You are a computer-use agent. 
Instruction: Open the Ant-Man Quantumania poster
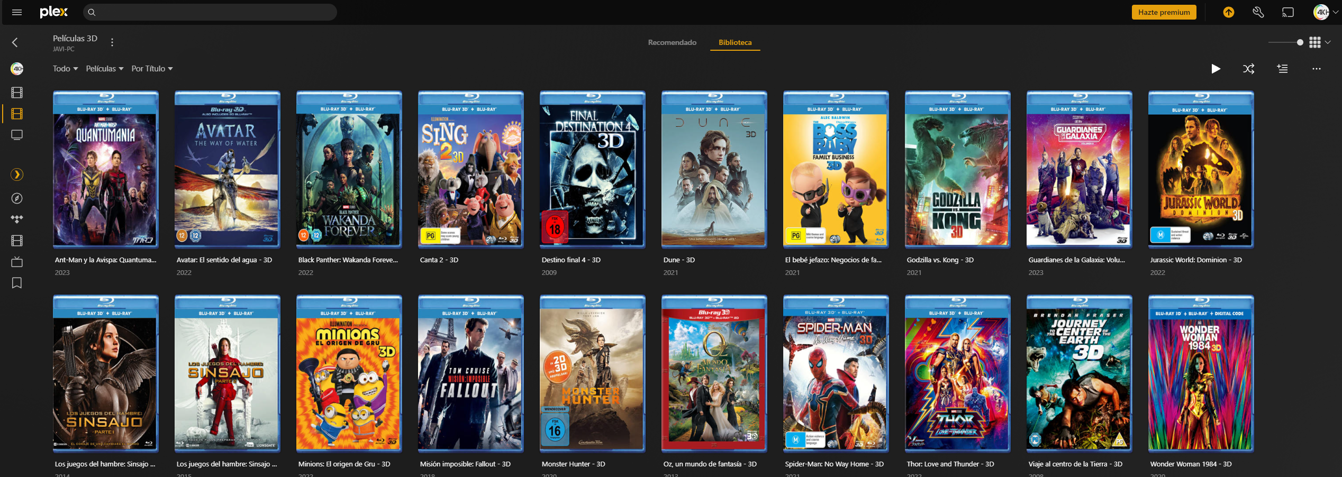coord(106,169)
